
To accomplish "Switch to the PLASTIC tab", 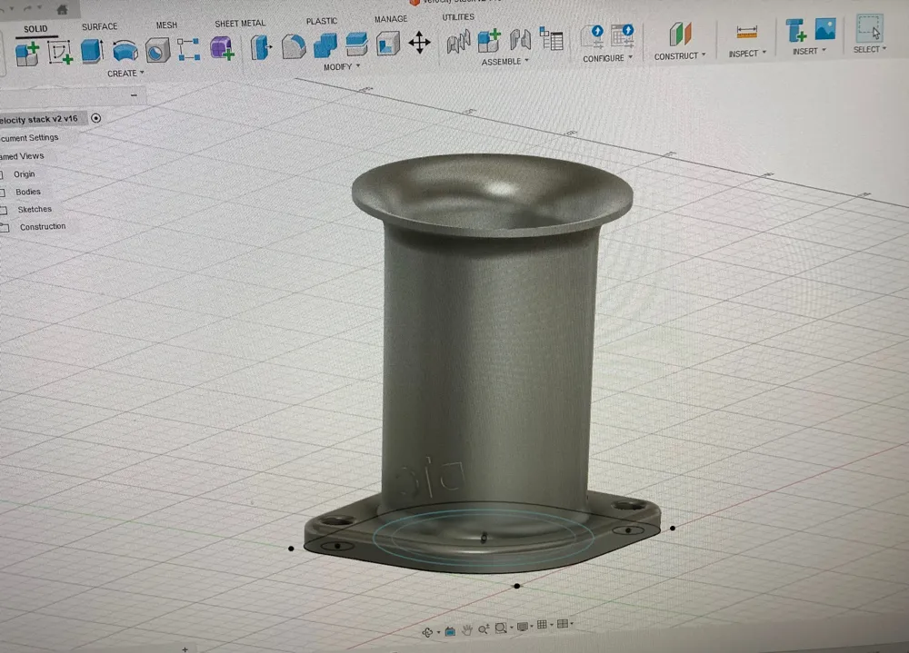I will tap(321, 21).
